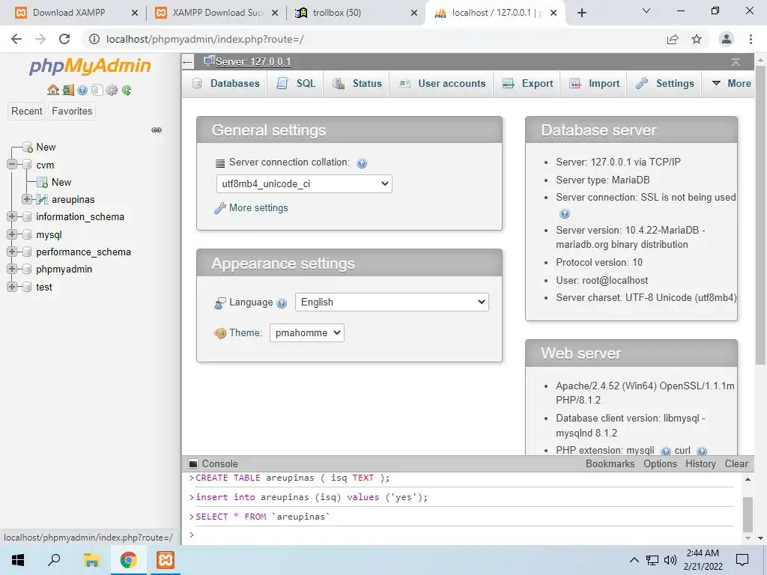Viewport: 767px width, 575px height.
Task: Expand the test database node
Action: pos(12,287)
